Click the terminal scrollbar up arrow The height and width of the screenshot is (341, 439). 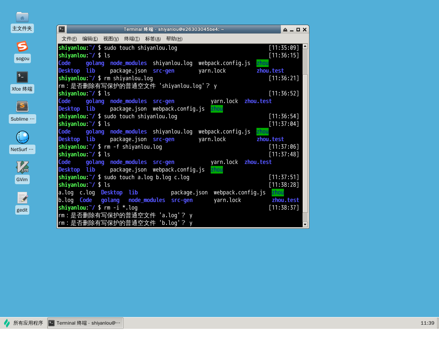point(305,46)
